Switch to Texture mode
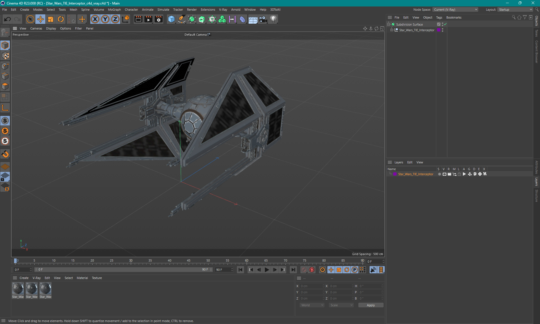 [x=5, y=56]
